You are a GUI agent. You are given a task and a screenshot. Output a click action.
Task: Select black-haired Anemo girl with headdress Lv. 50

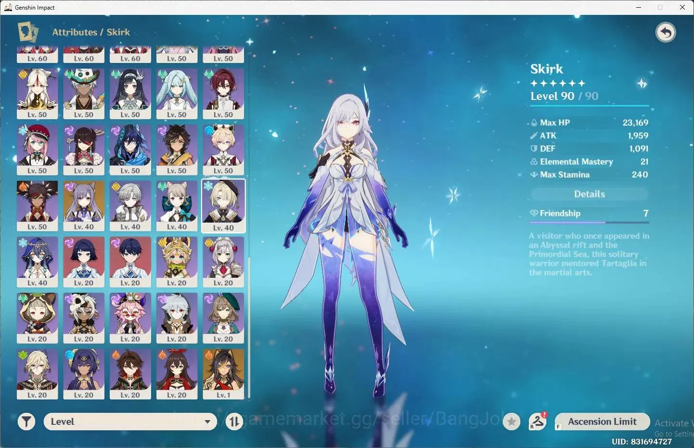click(130, 94)
